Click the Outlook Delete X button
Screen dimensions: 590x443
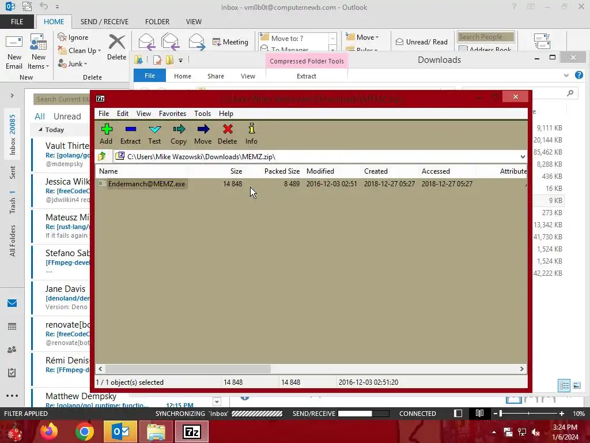point(116,47)
